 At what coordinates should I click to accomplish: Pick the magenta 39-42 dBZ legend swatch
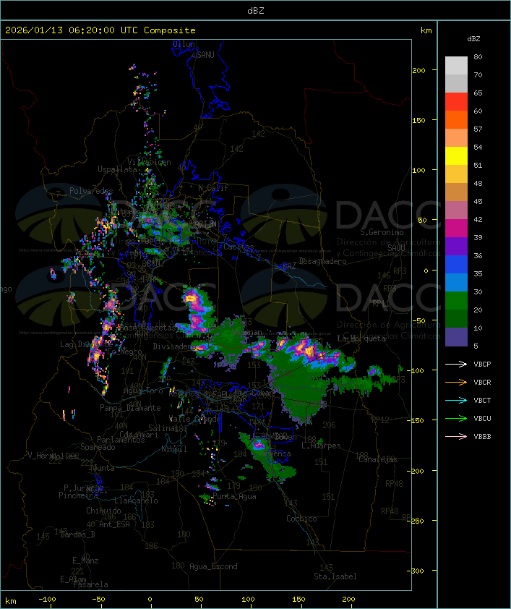click(456, 229)
